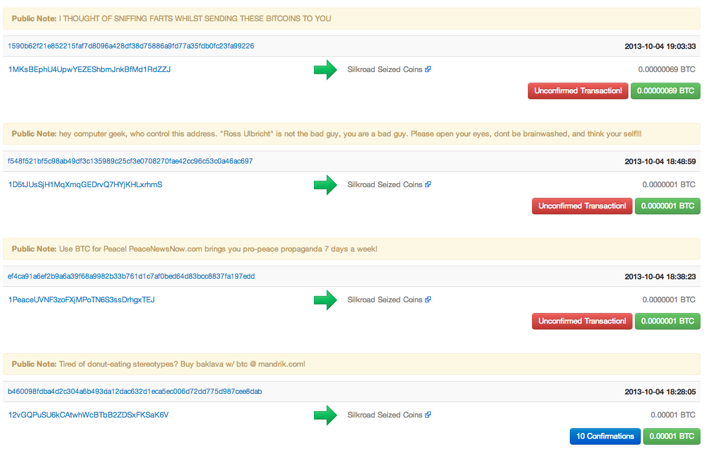The width and height of the screenshot is (707, 450).
Task: Click the 10 Confirmations button
Action: 605,436
